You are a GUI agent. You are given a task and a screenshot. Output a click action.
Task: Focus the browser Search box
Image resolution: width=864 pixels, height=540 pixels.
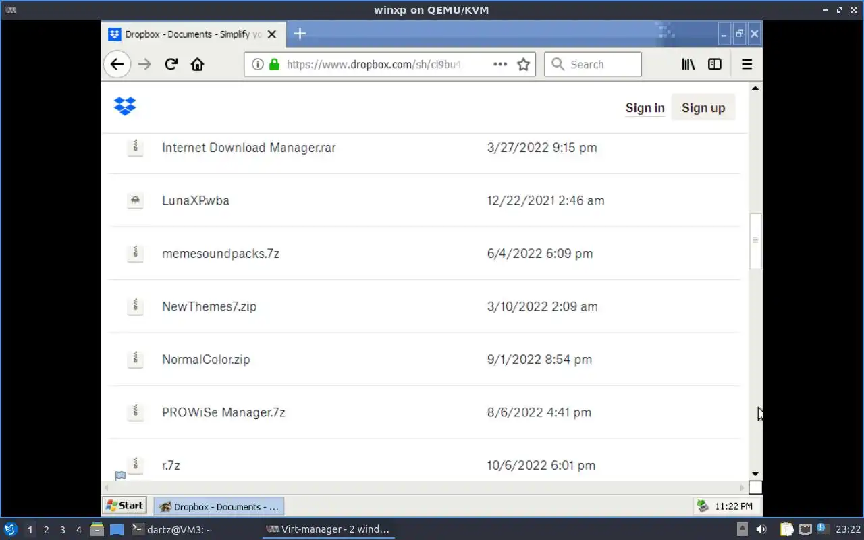pos(593,64)
